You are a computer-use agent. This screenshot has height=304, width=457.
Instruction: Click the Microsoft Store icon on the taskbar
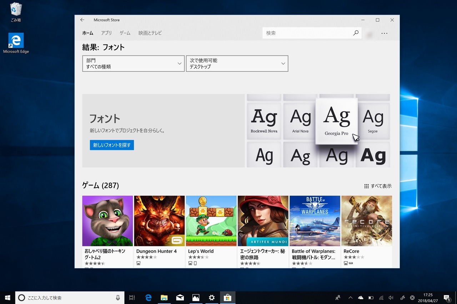228,298
